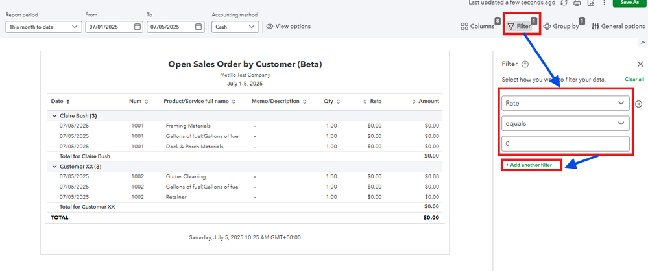Open the calendar picker for From date
This screenshot has height=271, width=648.
tap(138, 27)
